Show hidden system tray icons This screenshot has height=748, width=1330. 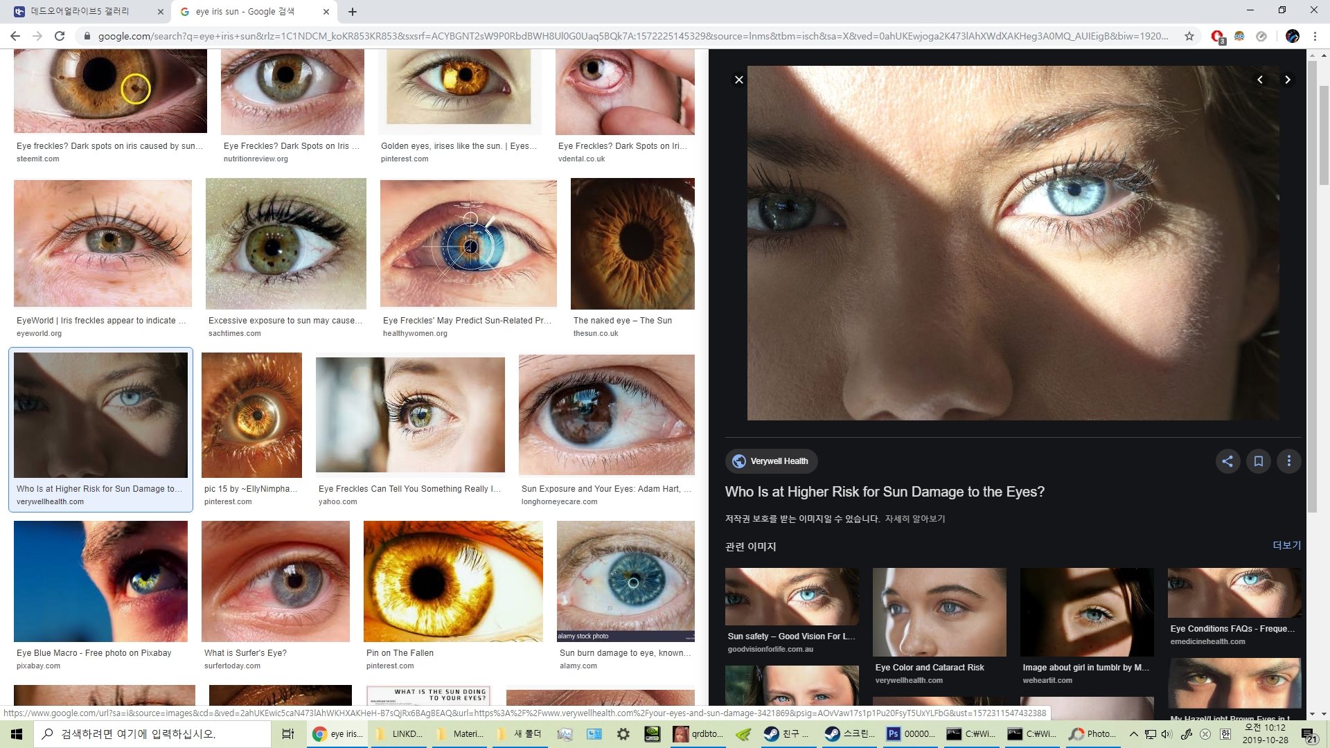[x=1133, y=734]
